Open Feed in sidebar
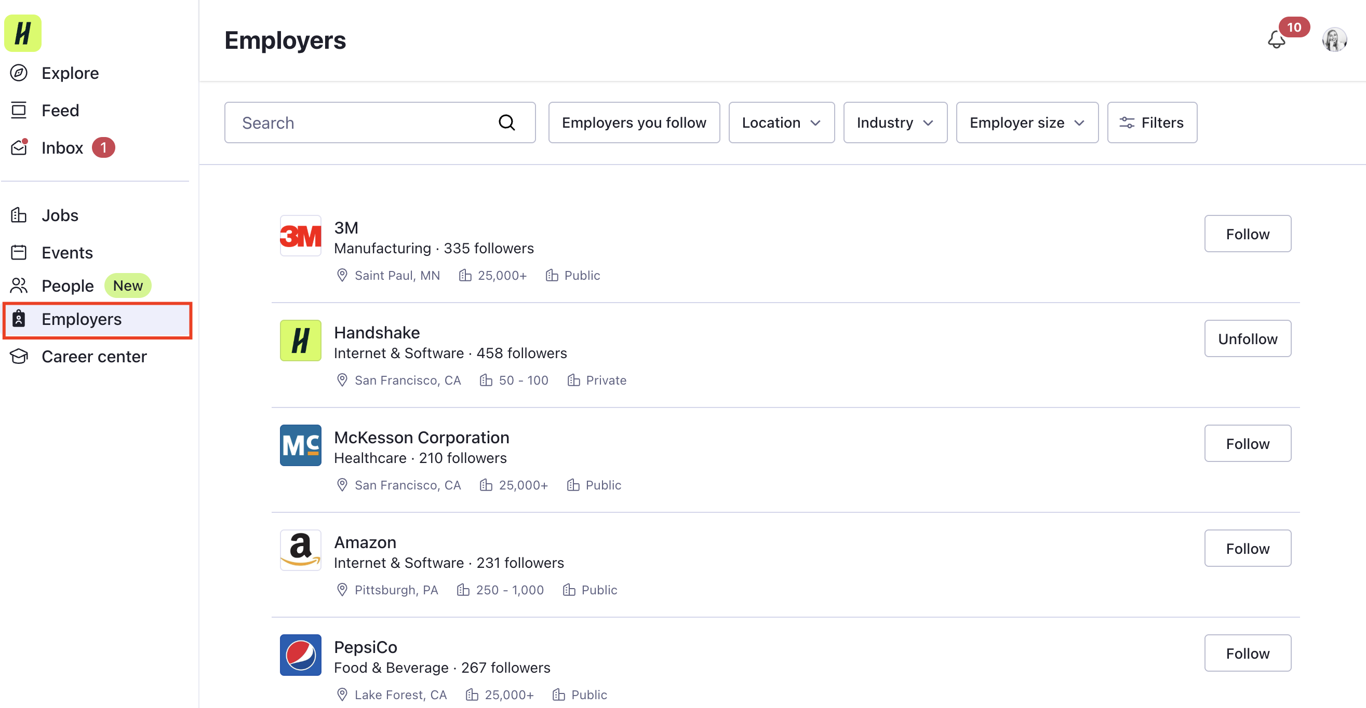This screenshot has width=1366, height=708. [60, 110]
